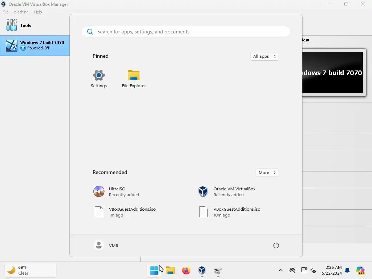The image size is (372, 279).
Task: Show hidden system tray icons
Action: 281,270
